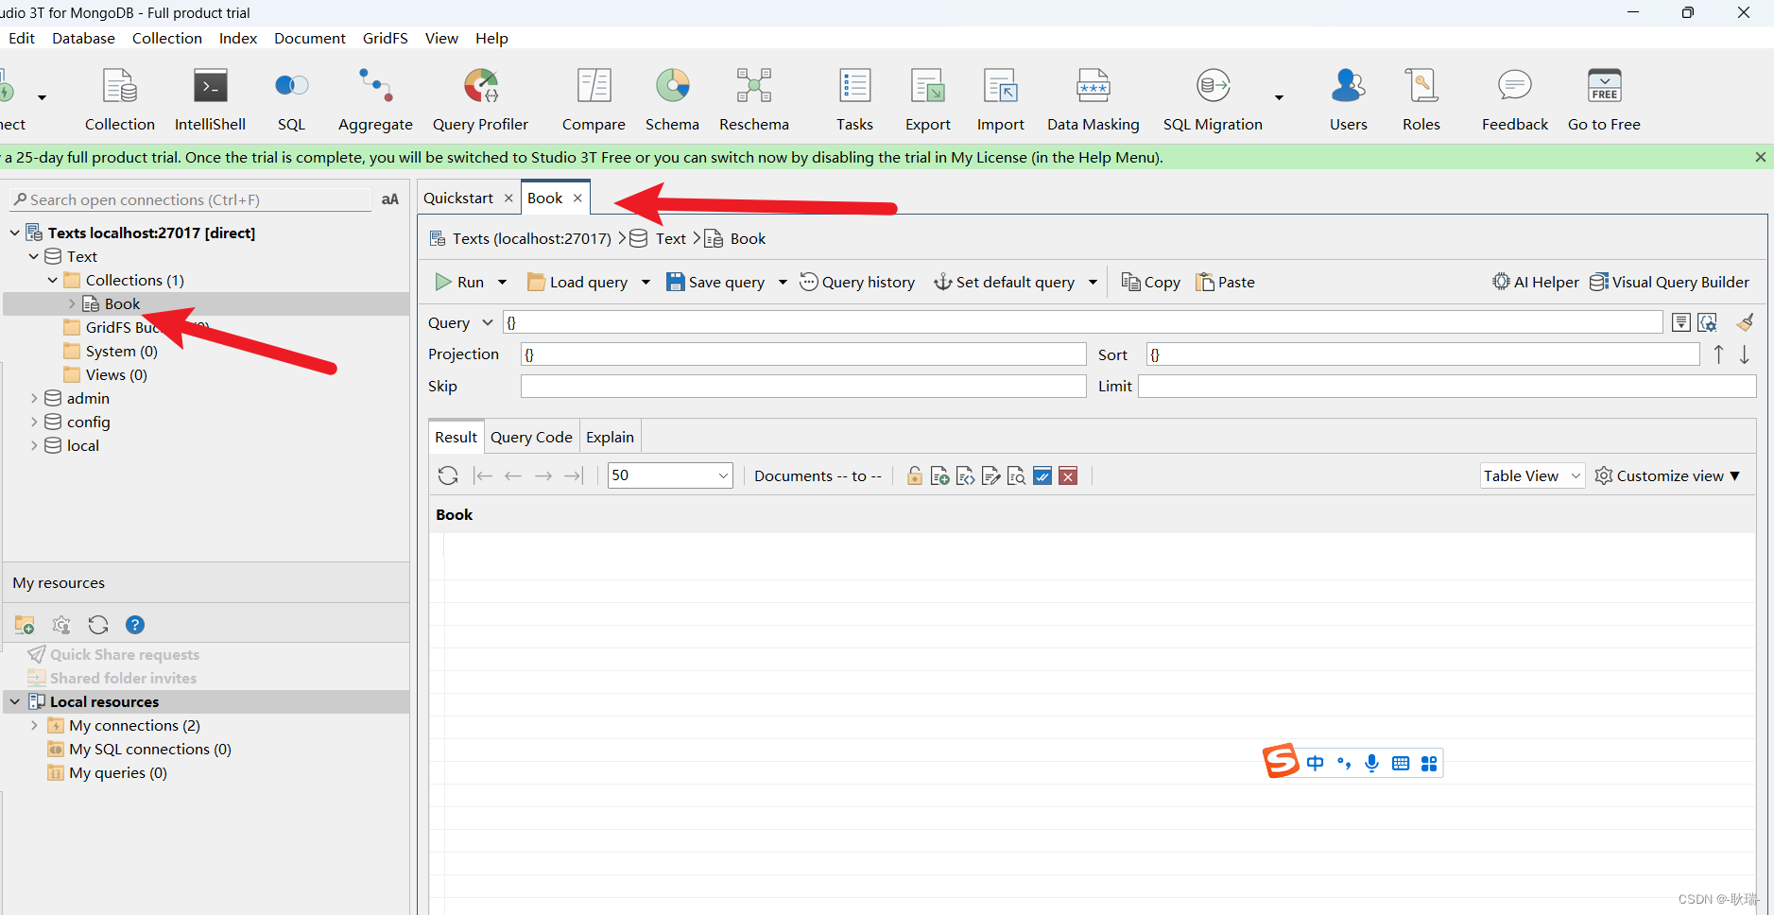Switch to the Explain tab
The height and width of the screenshot is (915, 1774).
coord(610,437)
